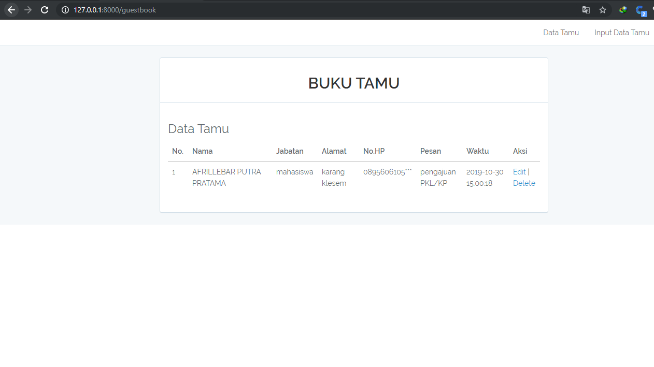Delete the first guestbook entry
This screenshot has width=654, height=367.
(x=524, y=183)
